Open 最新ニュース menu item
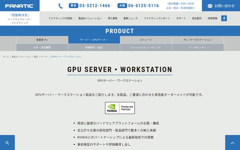The image size is (240, 150). pyautogui.click(x=130, y=18)
